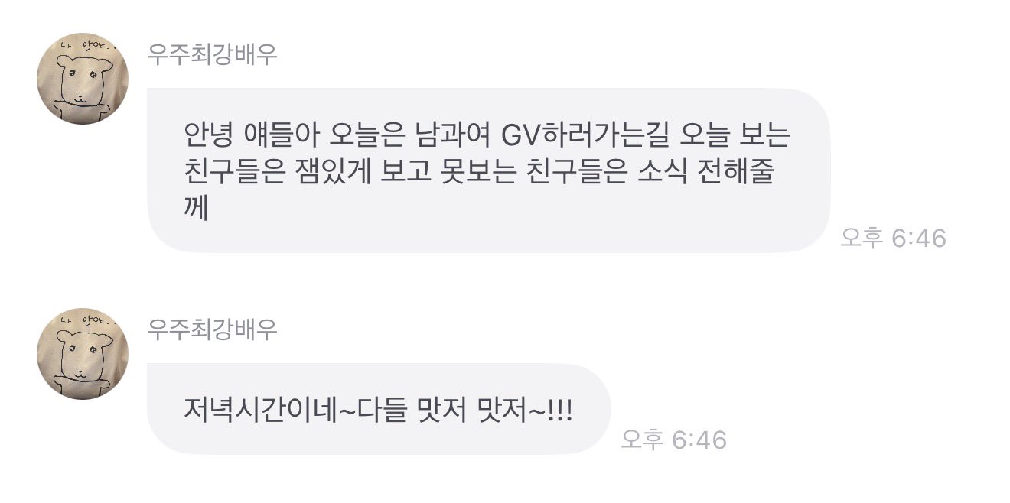The height and width of the screenshot is (503, 1010).
Task: Select the message bubble starting with 안녕 얘들아
Action: pos(488,170)
